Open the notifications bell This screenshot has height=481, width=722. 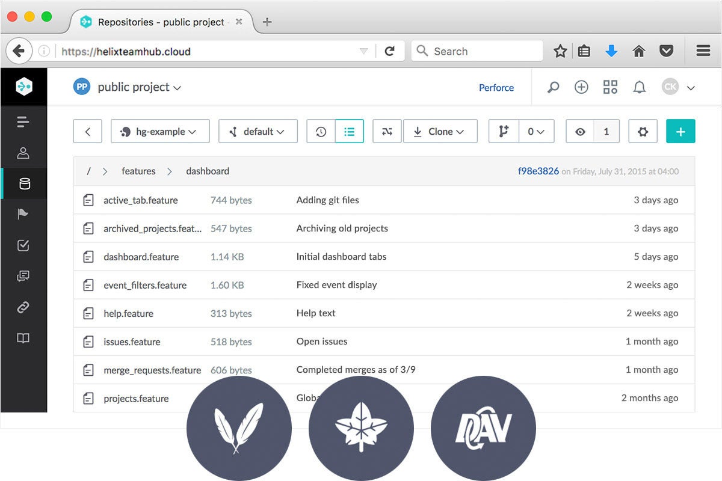point(639,87)
